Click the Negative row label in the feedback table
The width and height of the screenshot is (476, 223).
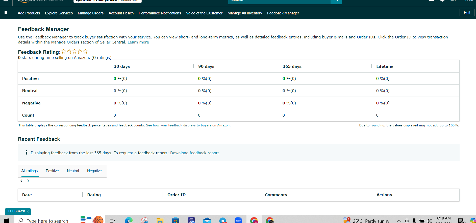pos(31,103)
